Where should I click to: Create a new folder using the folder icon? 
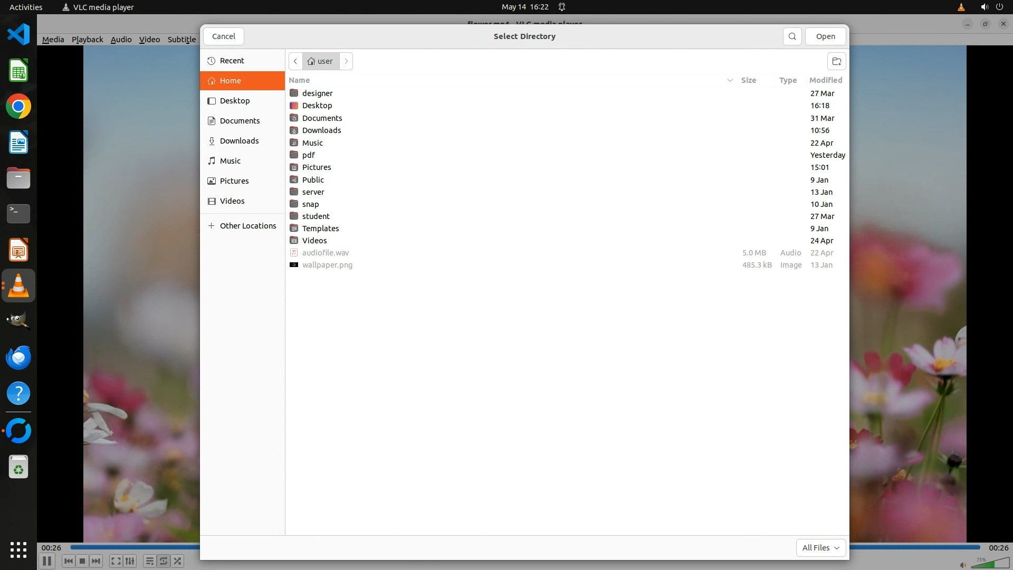[836, 61]
